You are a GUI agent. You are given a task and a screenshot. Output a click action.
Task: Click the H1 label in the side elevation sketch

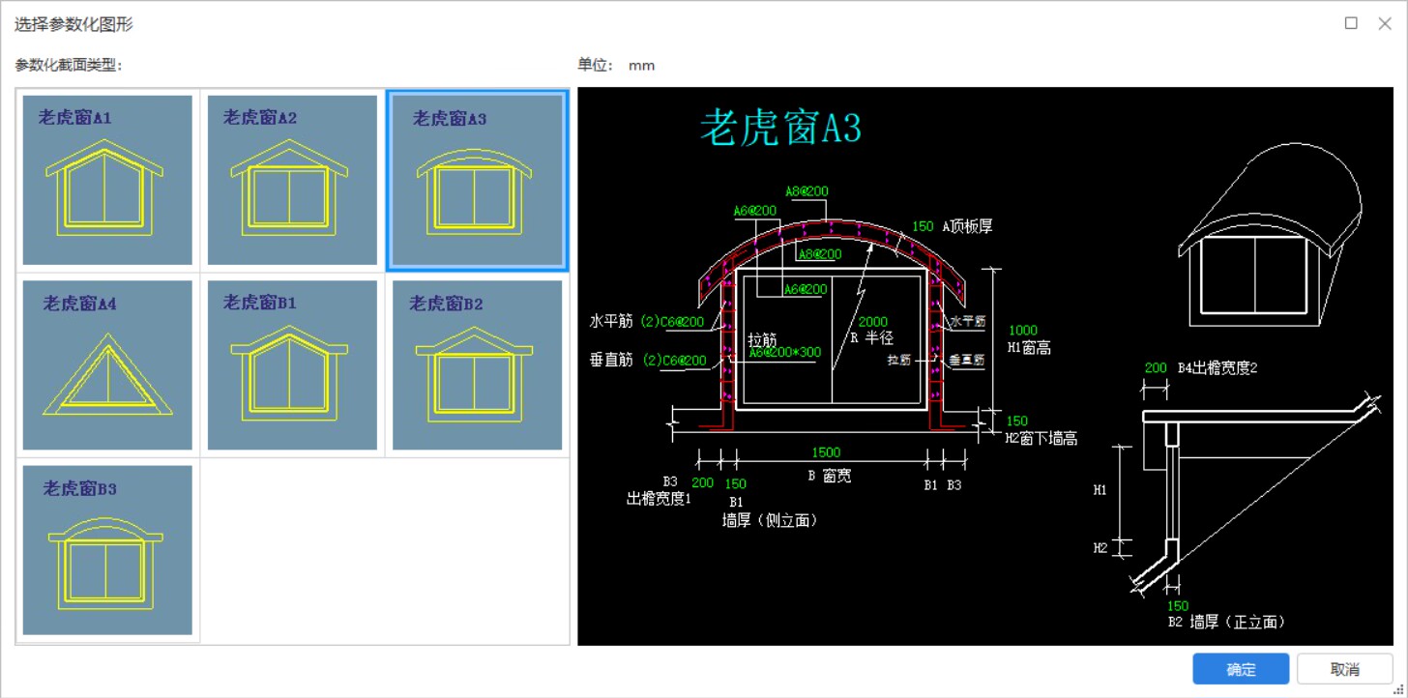[x=1100, y=490]
